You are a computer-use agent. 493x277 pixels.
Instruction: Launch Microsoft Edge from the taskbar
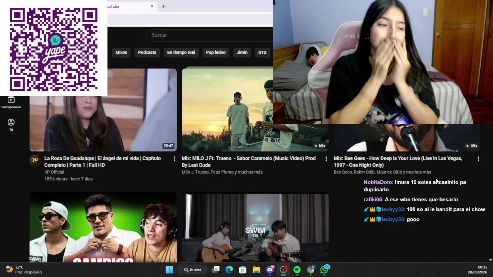click(x=229, y=270)
